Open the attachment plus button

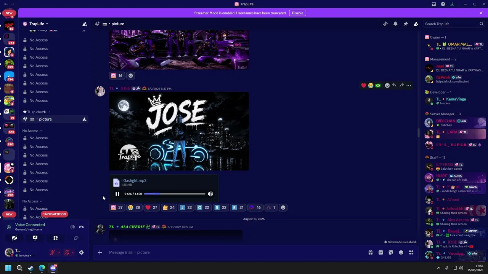[x=100, y=252]
